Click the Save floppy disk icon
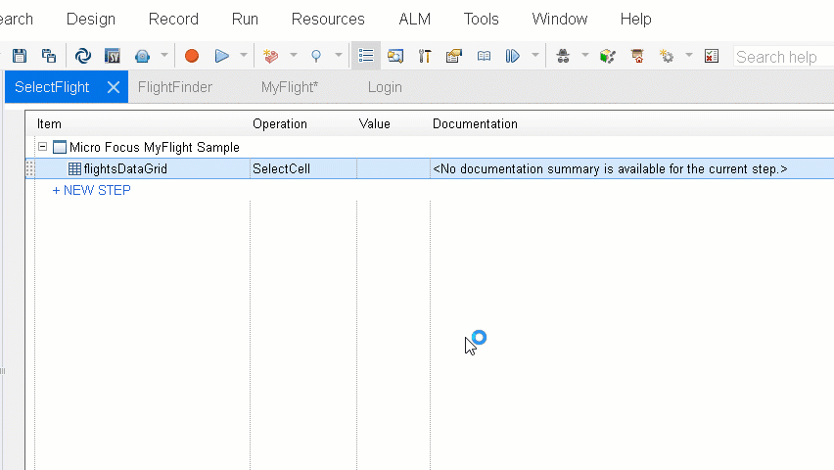This screenshot has width=834, height=470. [20, 56]
